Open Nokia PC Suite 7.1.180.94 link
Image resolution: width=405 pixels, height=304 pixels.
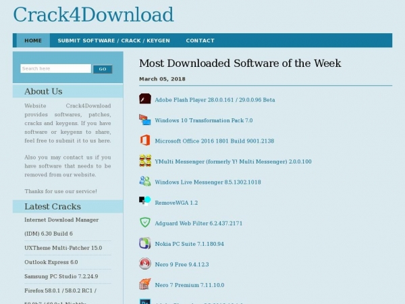189,244
